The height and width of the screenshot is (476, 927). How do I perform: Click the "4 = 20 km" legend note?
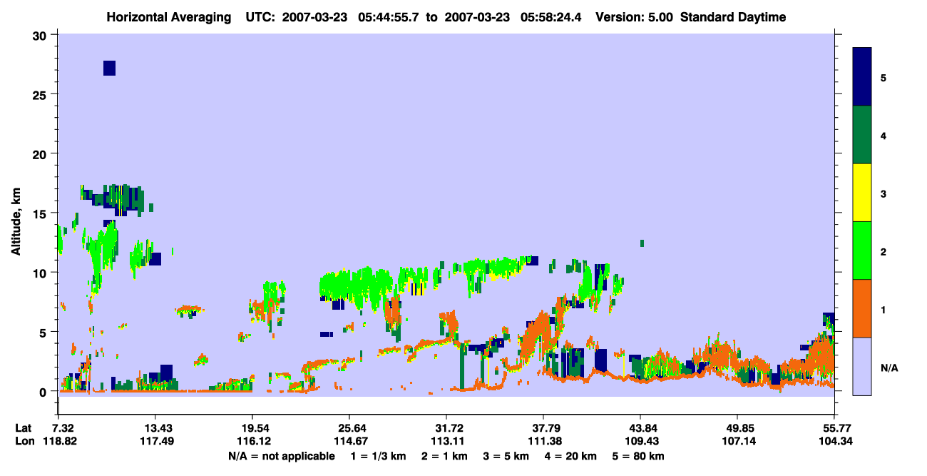pyautogui.click(x=570, y=456)
